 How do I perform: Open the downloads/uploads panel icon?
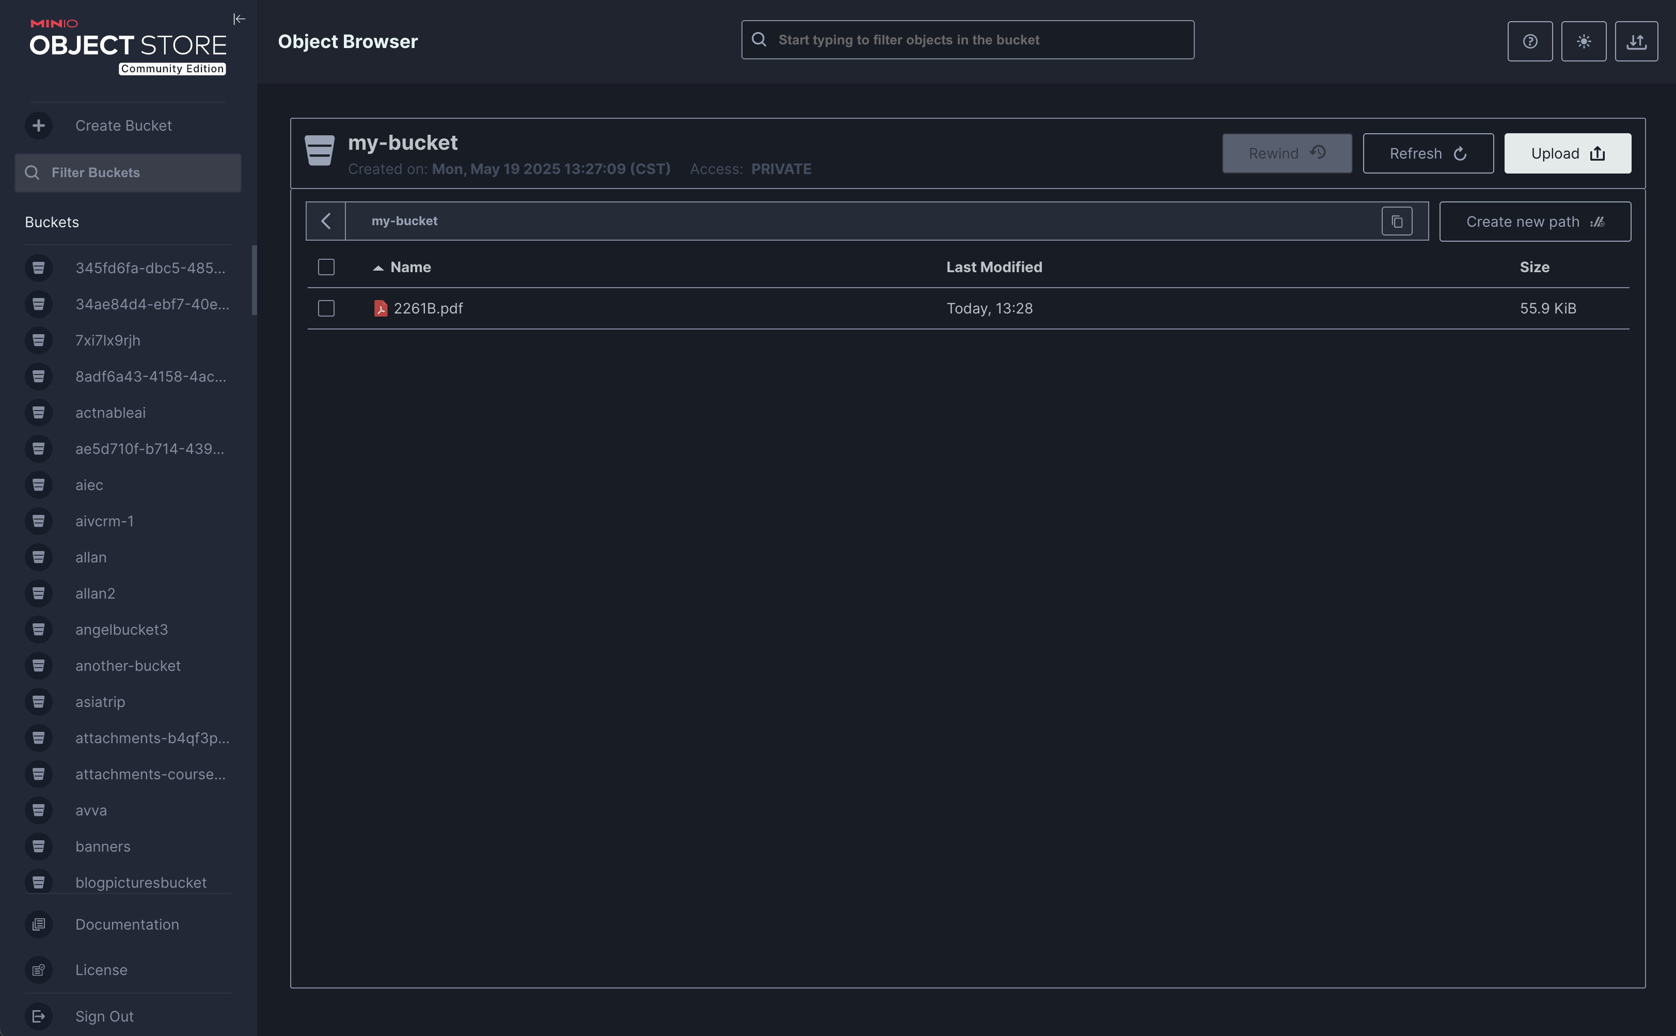(x=1636, y=41)
